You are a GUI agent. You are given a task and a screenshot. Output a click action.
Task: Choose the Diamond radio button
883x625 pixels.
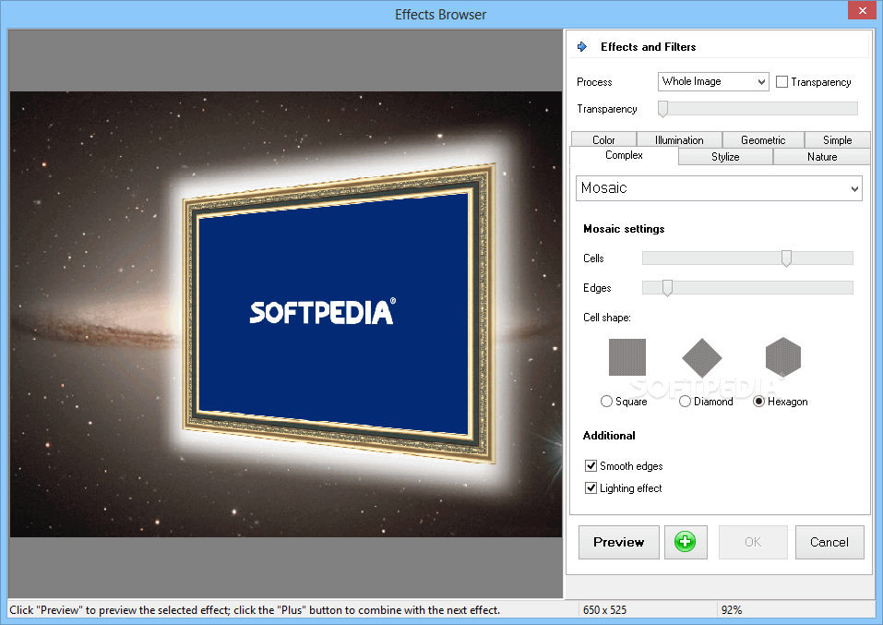685,402
